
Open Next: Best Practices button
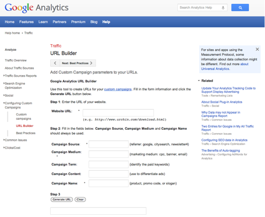78,63
